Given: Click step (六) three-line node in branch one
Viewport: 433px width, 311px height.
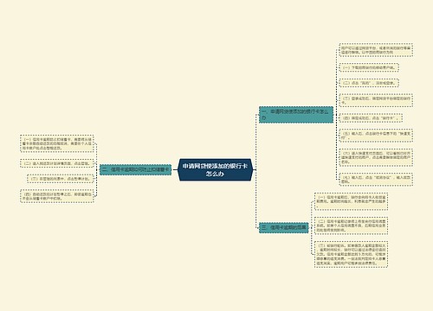Looking at the screenshot, I should pyautogui.click(x=376, y=157).
